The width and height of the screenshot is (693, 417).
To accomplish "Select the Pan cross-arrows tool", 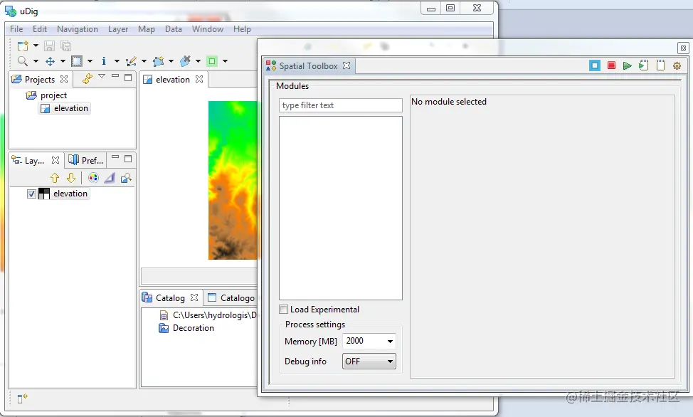I will click(50, 61).
